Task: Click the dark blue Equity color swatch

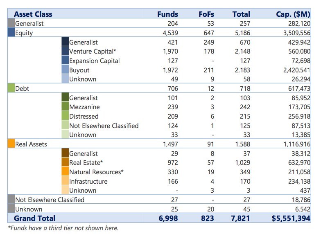Action: [x=11, y=33]
